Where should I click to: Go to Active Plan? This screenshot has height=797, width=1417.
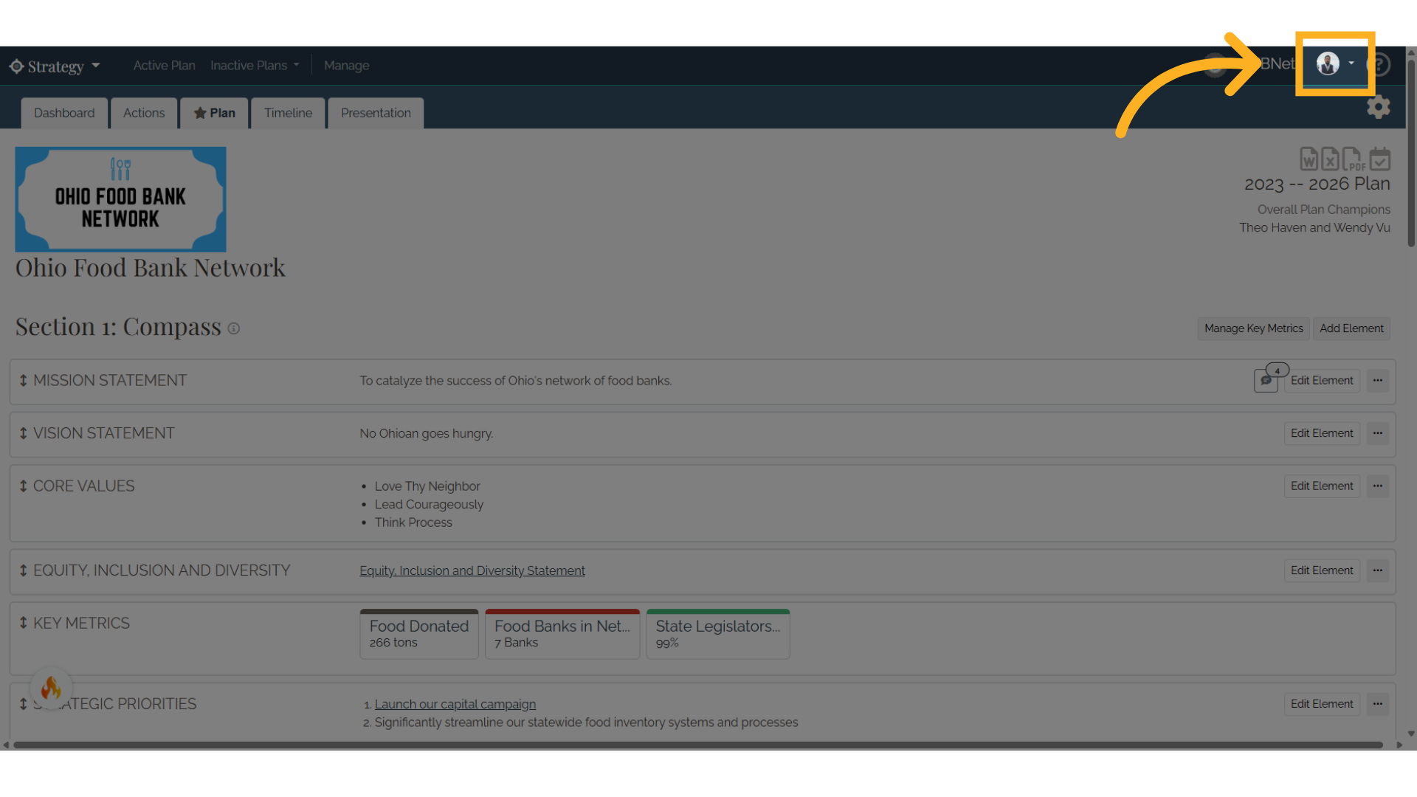(164, 66)
